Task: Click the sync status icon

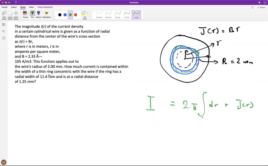Action: click(x=253, y=8)
